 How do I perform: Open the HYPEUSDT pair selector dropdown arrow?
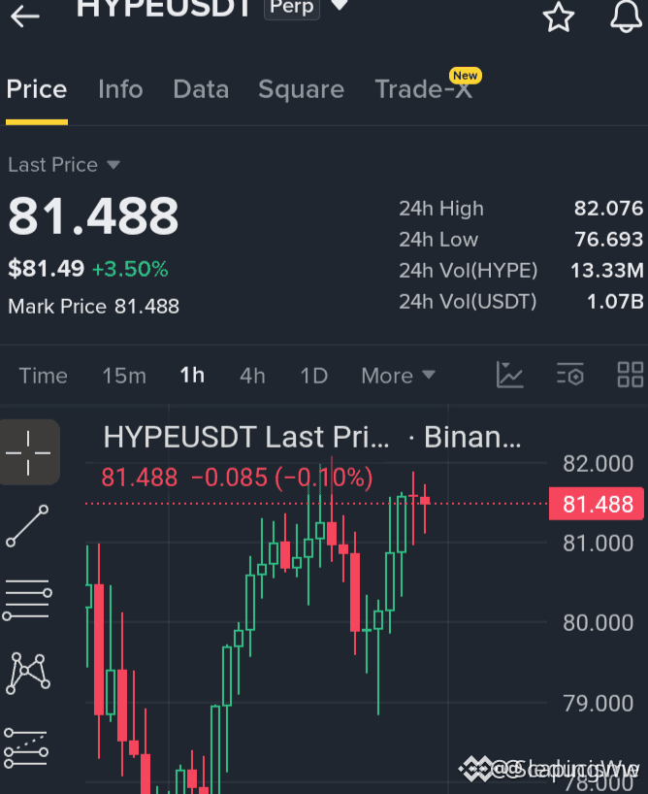pos(340,5)
